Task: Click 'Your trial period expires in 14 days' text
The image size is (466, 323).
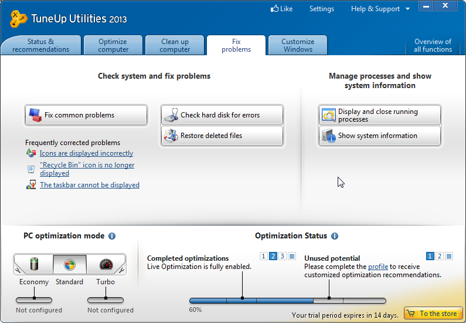Action: coord(345,315)
